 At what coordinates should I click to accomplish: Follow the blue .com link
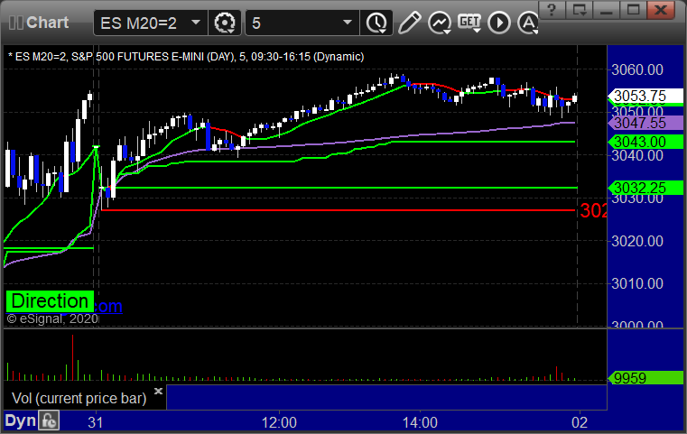tap(108, 306)
